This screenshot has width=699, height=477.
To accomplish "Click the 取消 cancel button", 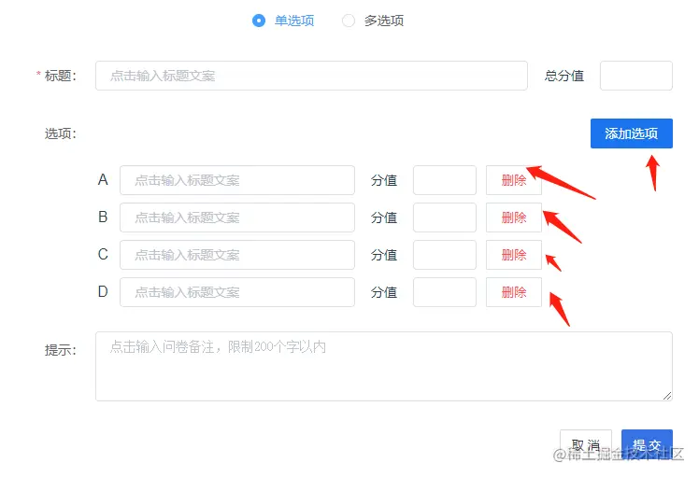I will click(x=585, y=444).
